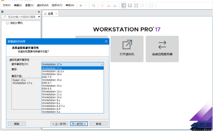Toggle the show library sidebar icon
Viewport: 213px width, 131px height.
pyautogui.click(x=124, y=5)
